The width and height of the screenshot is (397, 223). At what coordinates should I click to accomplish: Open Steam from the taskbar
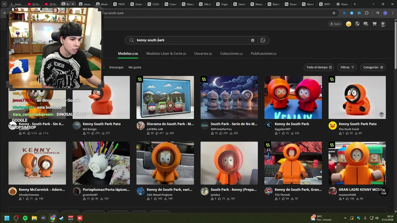click(x=61, y=218)
